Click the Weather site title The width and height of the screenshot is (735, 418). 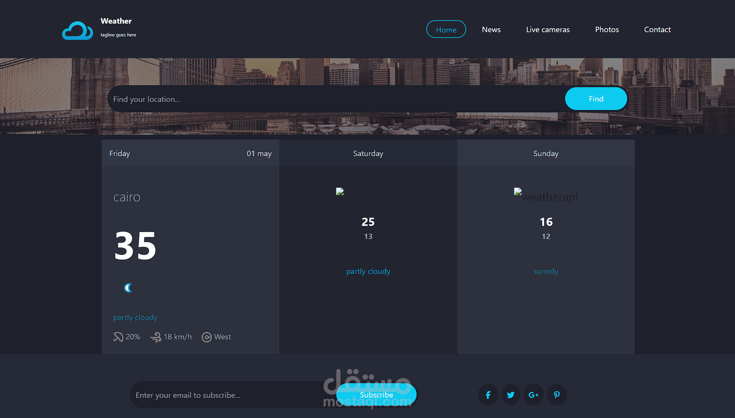[116, 21]
